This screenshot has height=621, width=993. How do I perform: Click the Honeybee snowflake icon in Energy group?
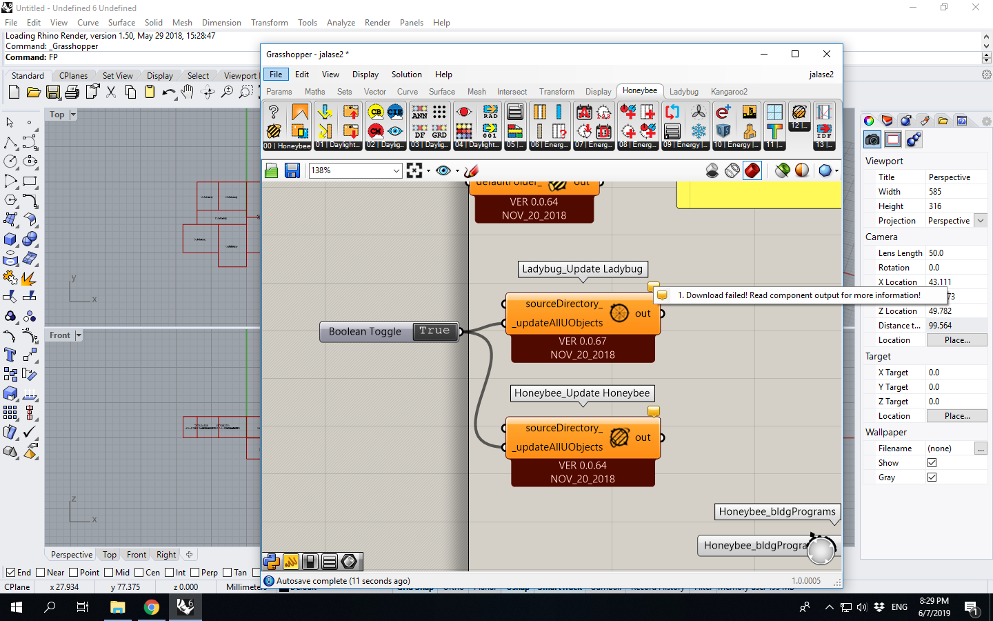[x=699, y=131]
